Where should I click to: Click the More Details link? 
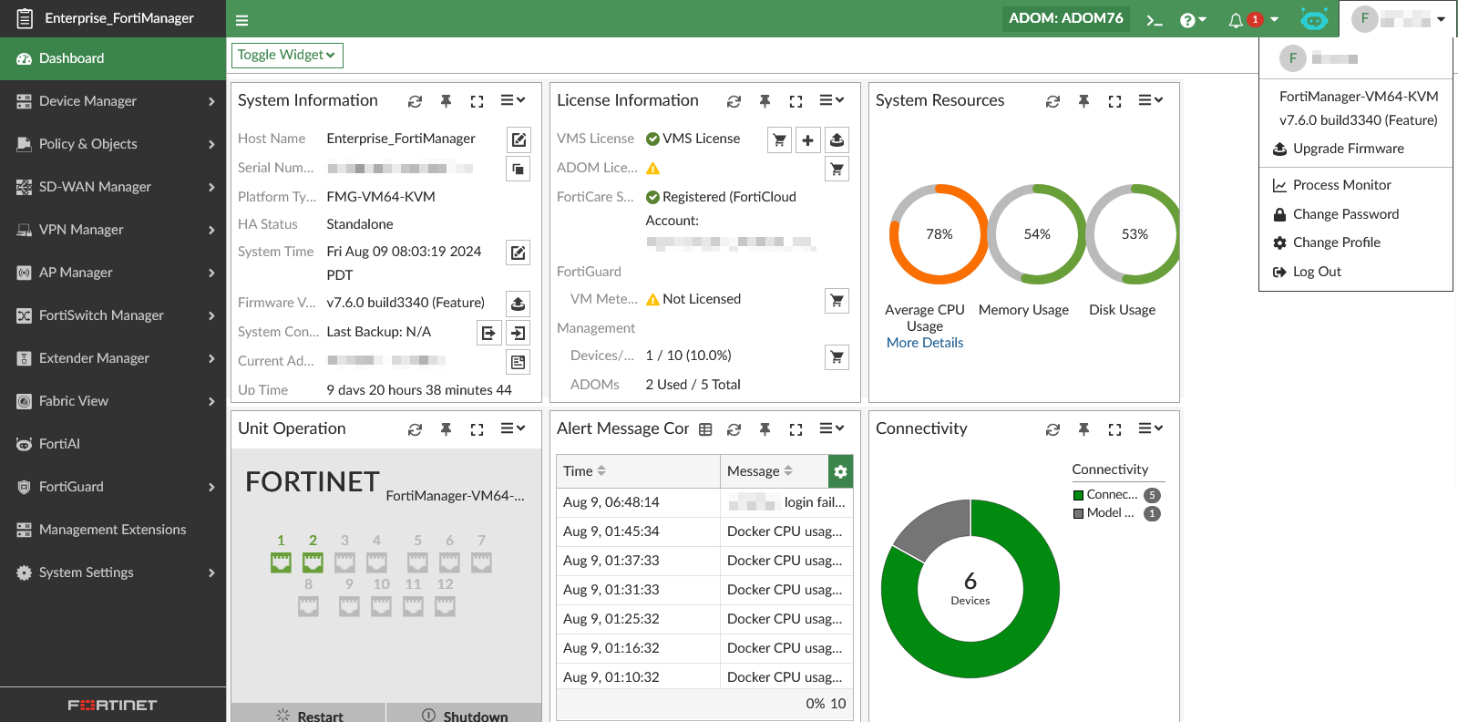click(x=924, y=343)
